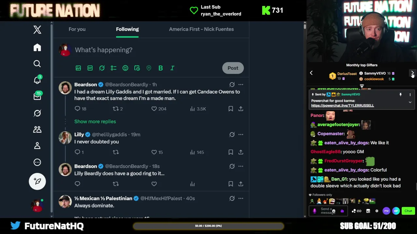Viewport: 417px width, 234px height.
Task: Like Lilly's 'I never doubted you' reply
Action: tap(154, 152)
